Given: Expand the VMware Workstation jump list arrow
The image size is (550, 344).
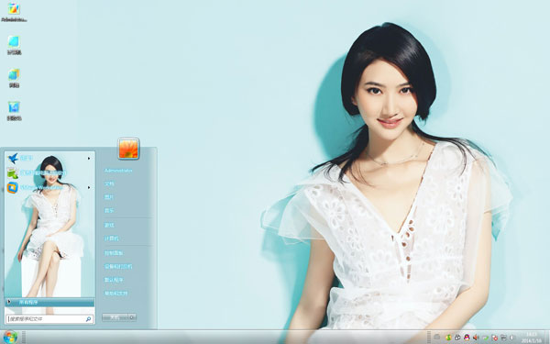Looking at the screenshot, I should (x=89, y=187).
